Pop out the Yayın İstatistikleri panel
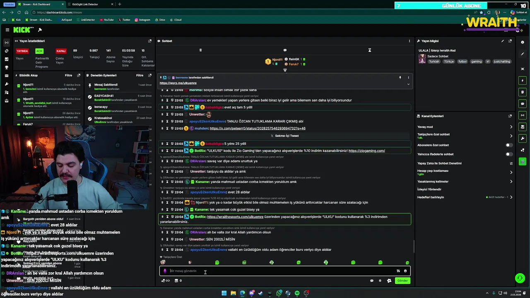 click(x=150, y=41)
